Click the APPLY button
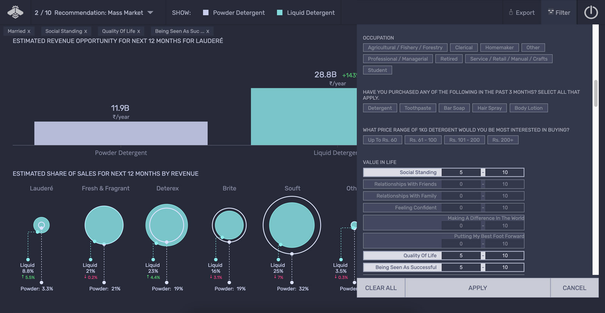This screenshot has width=605, height=313. 478,288
